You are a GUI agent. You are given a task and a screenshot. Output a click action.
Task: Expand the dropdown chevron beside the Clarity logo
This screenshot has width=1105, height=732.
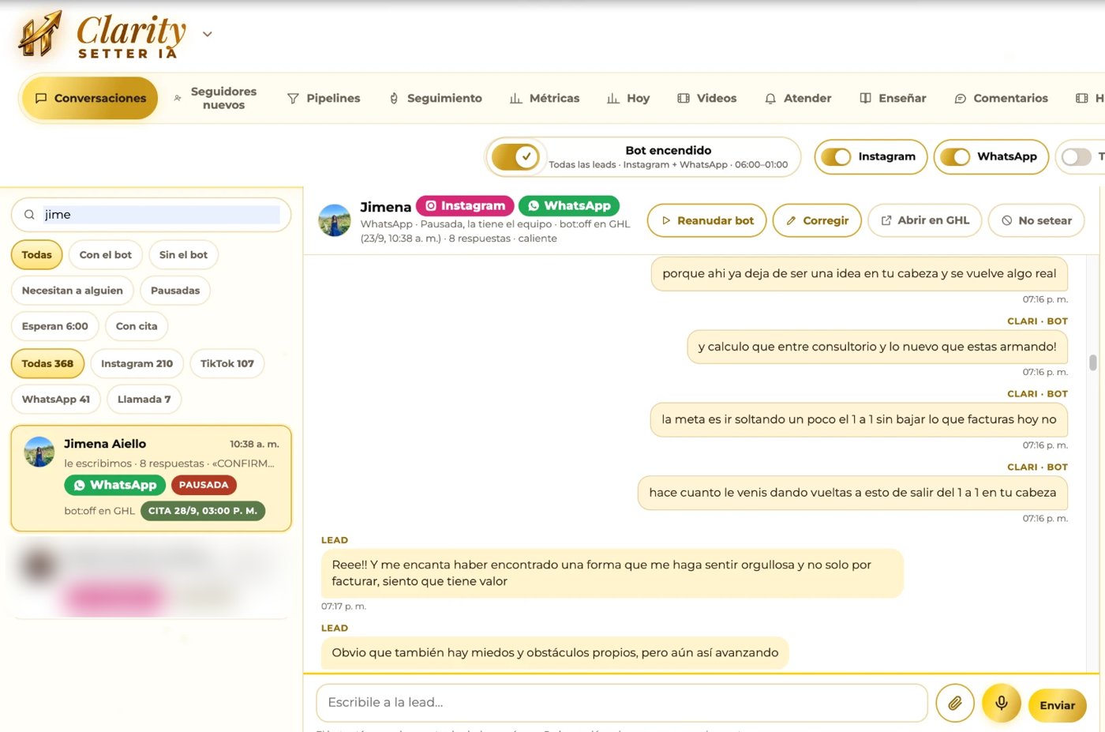tap(208, 34)
